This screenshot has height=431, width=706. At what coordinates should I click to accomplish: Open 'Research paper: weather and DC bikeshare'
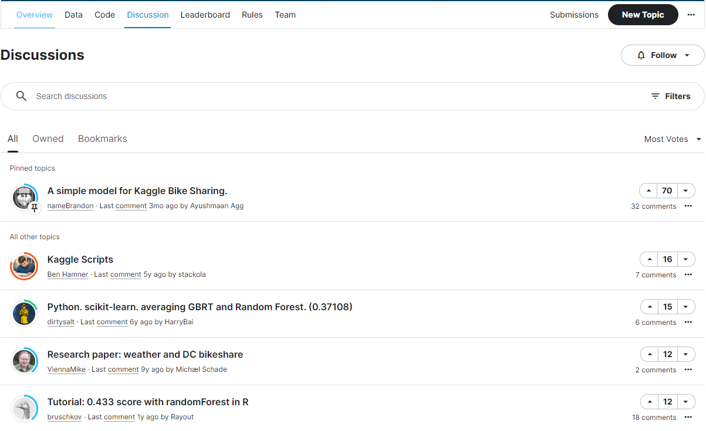tap(145, 354)
